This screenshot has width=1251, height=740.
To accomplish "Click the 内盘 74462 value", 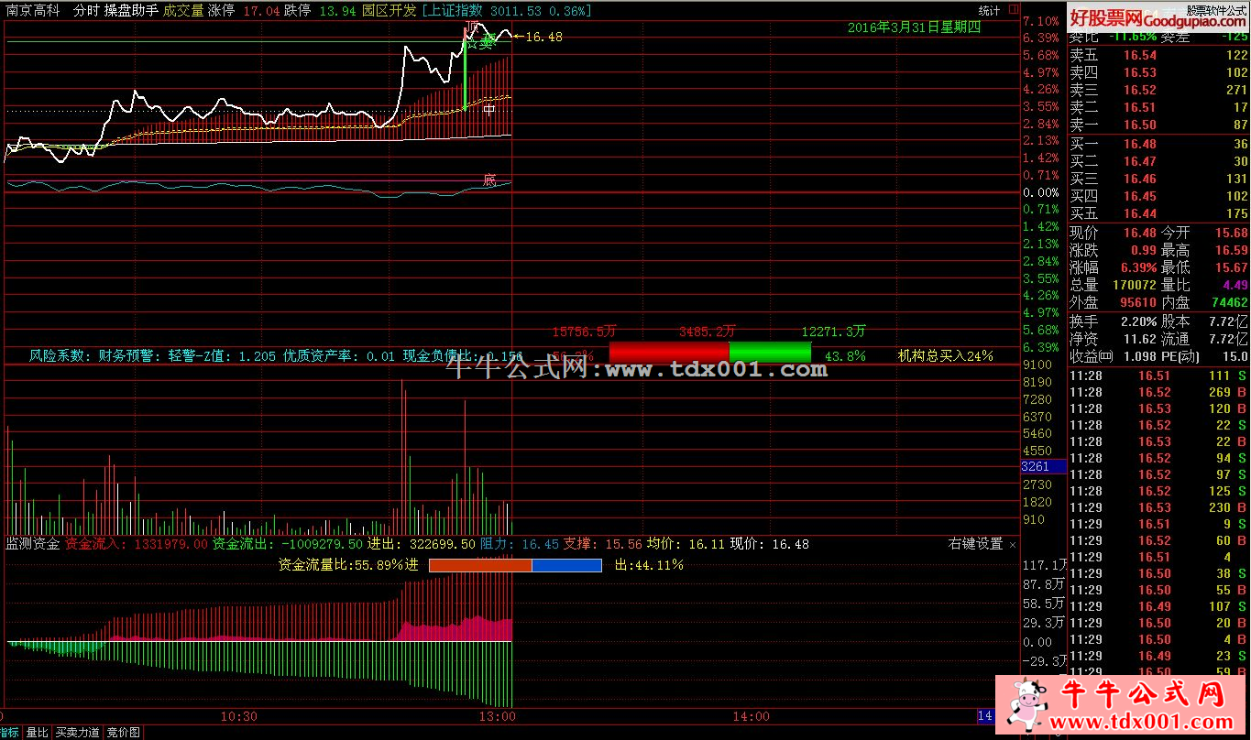I will click(x=1230, y=302).
